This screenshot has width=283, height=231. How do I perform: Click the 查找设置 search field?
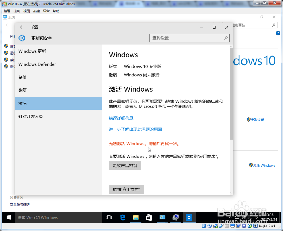pyautogui.click(x=189, y=38)
